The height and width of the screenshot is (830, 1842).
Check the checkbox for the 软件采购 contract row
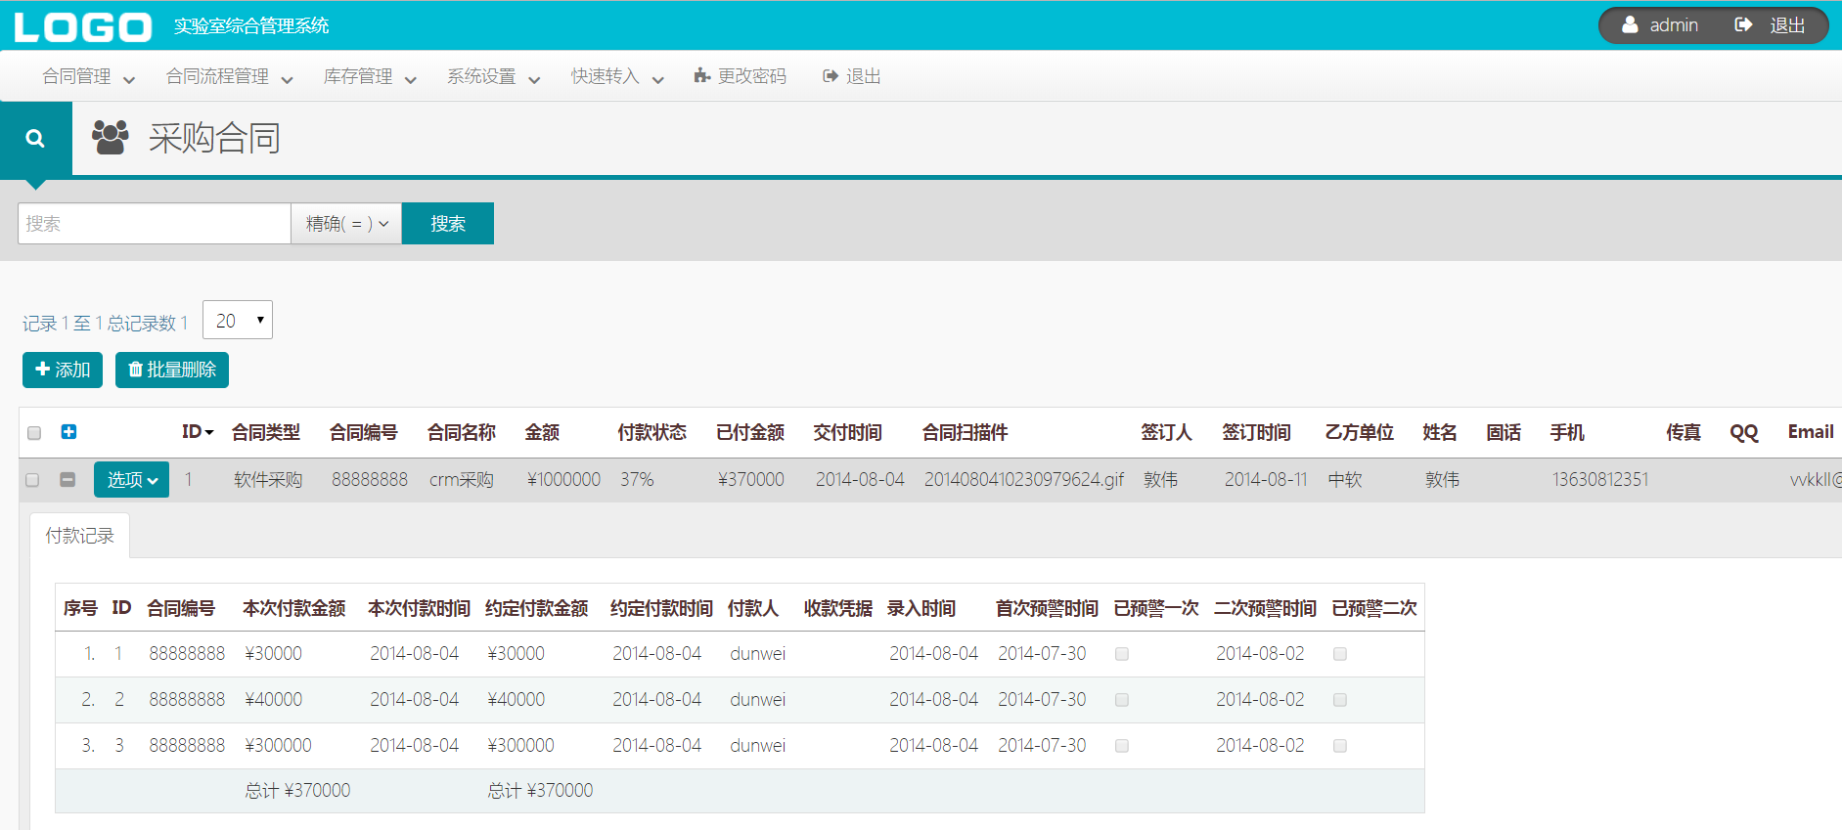(x=32, y=480)
